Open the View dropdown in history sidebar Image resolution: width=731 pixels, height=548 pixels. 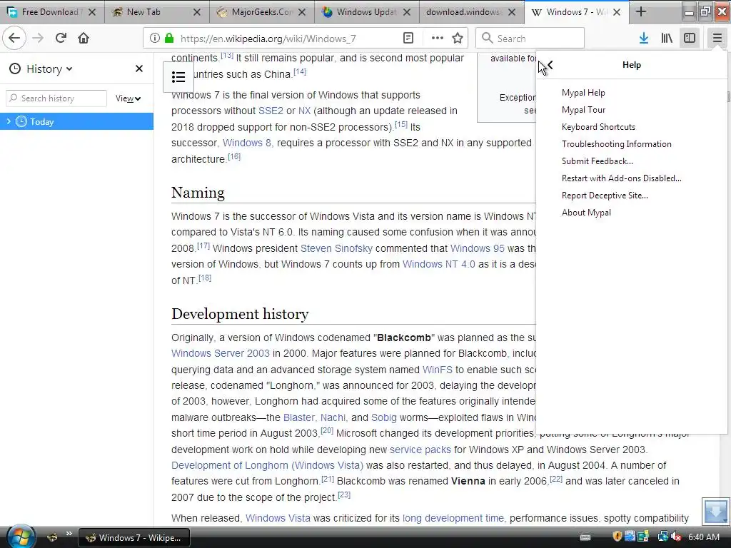(128, 98)
